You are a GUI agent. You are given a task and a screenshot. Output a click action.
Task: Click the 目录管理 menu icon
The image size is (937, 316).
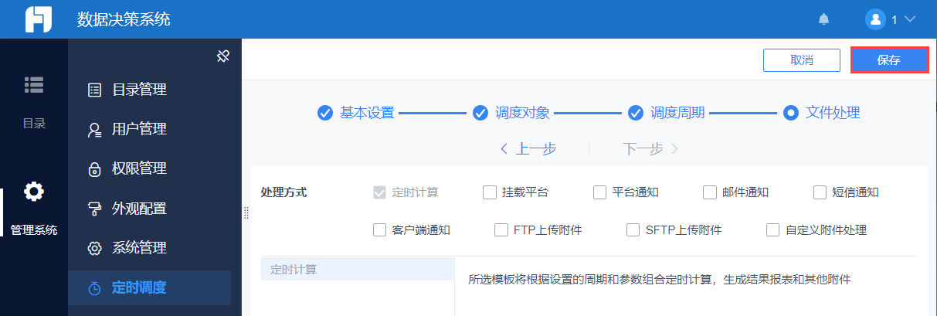click(95, 90)
